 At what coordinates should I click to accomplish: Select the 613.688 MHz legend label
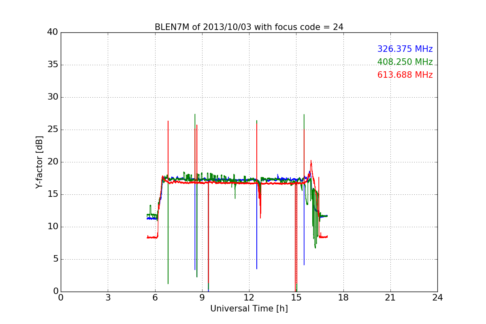405,75
